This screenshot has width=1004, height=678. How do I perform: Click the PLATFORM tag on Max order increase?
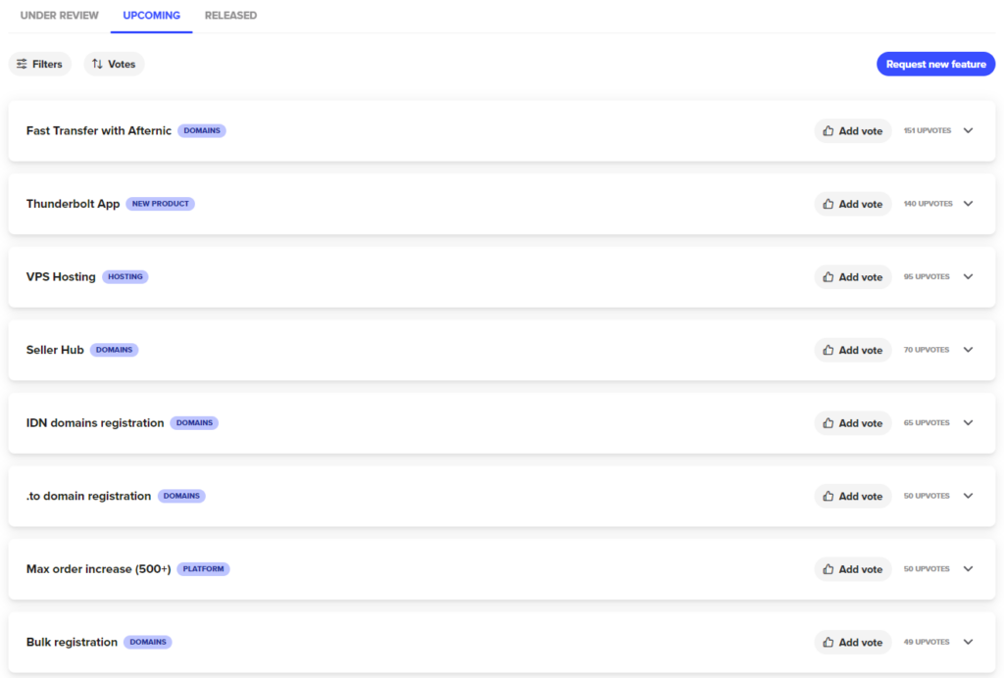point(203,569)
